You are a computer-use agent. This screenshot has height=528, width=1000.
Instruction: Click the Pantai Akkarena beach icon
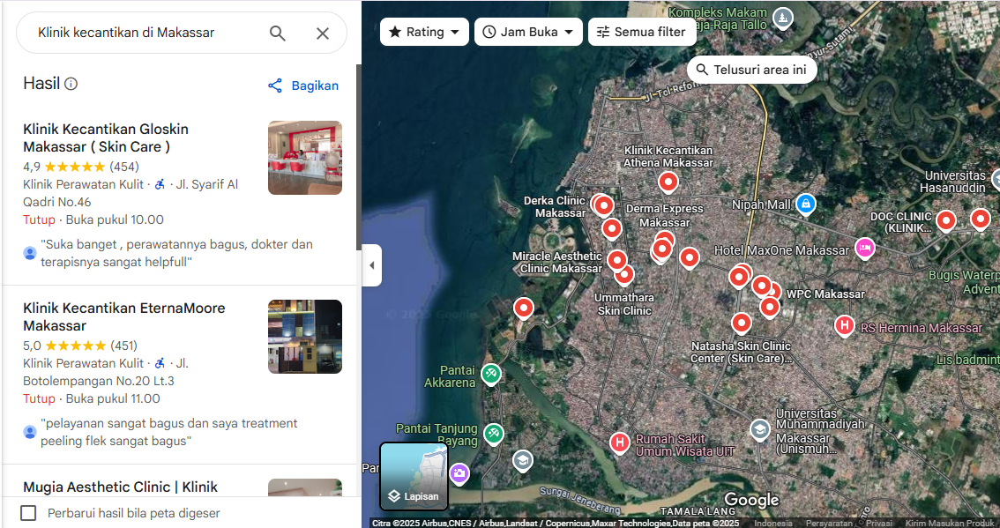490,374
